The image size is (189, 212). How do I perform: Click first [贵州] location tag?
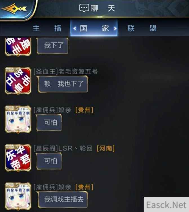pyautogui.click(x=84, y=110)
